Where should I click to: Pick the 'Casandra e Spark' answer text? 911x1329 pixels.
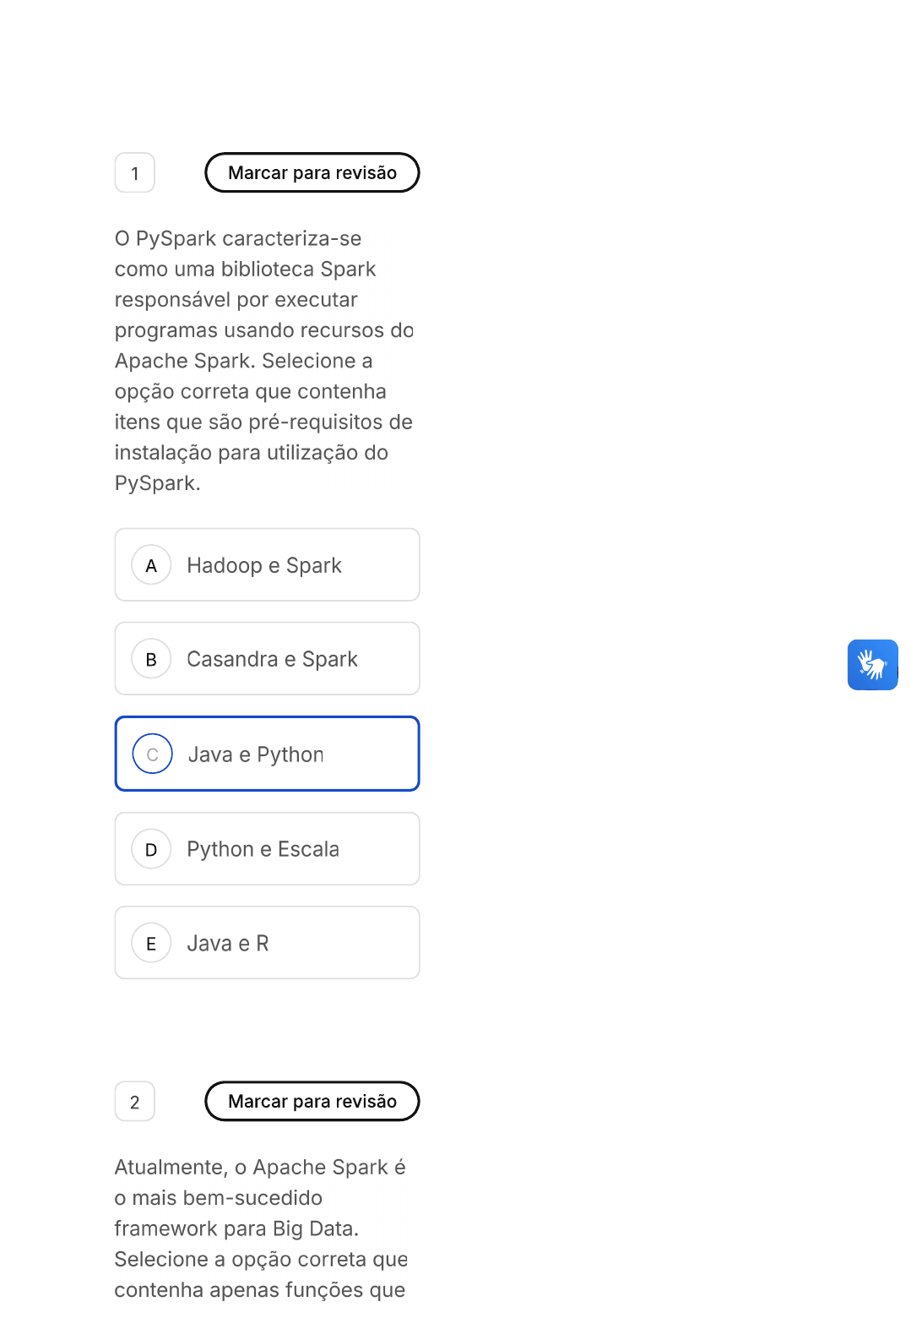pyautogui.click(x=272, y=659)
